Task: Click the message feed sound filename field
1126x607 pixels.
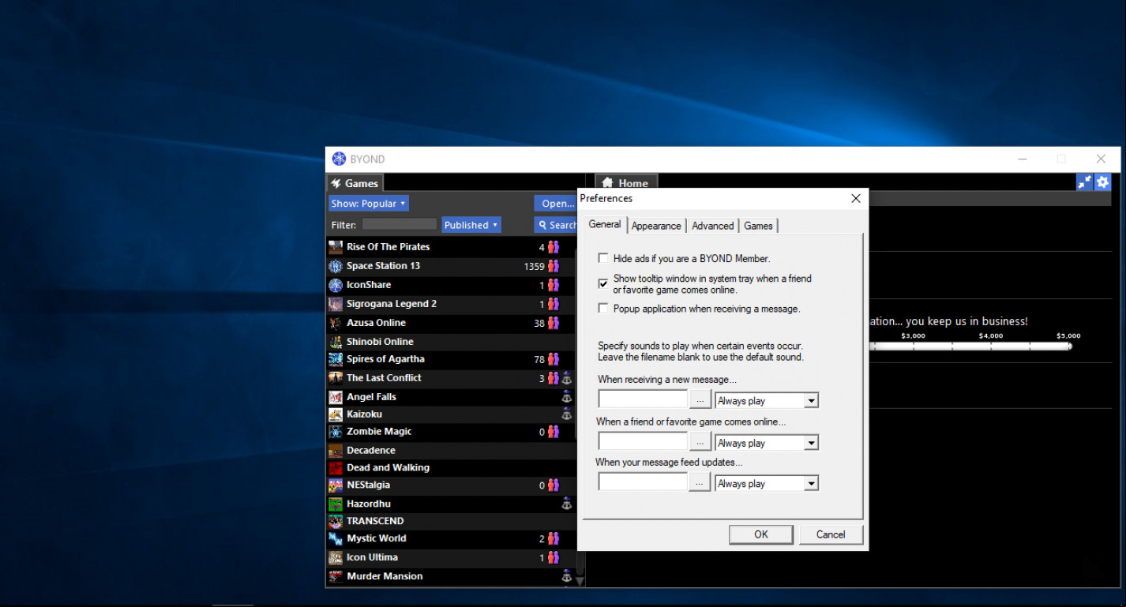Action: [644, 482]
